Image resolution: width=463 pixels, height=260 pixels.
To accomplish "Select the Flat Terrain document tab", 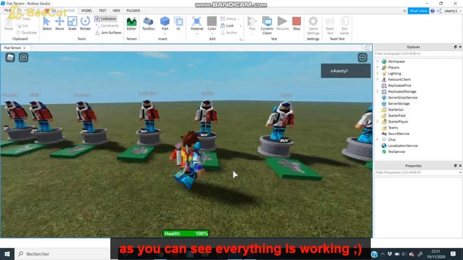I will [x=15, y=48].
